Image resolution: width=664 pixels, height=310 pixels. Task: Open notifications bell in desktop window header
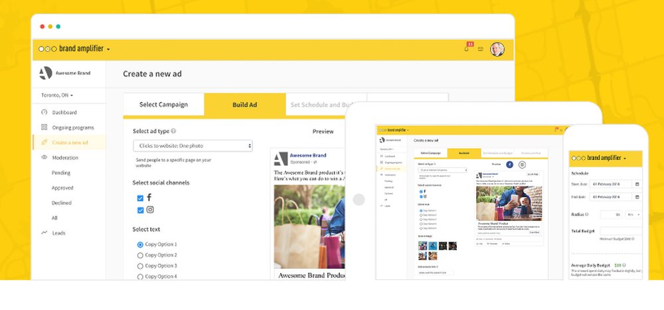click(x=467, y=49)
